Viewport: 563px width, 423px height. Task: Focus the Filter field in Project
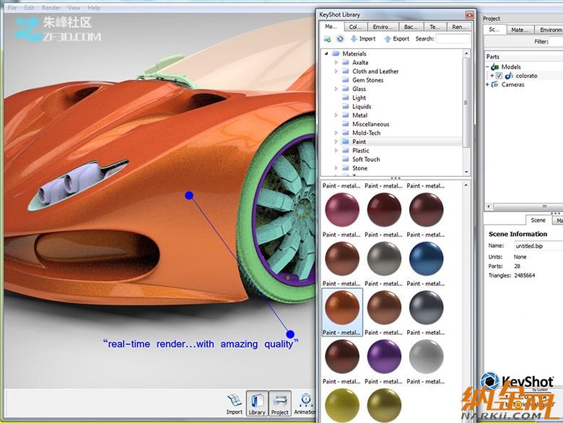pos(557,42)
